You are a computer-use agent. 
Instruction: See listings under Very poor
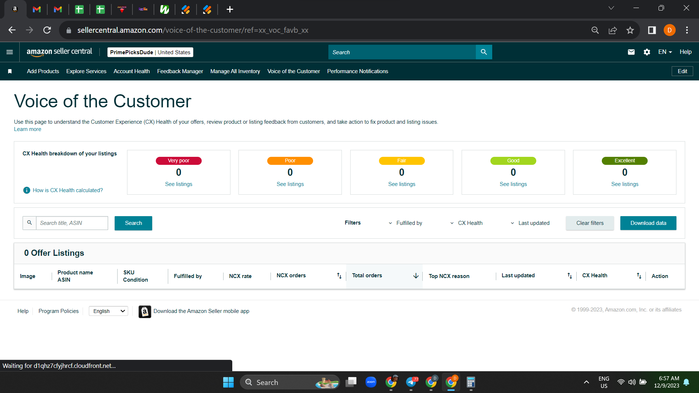coord(179,184)
